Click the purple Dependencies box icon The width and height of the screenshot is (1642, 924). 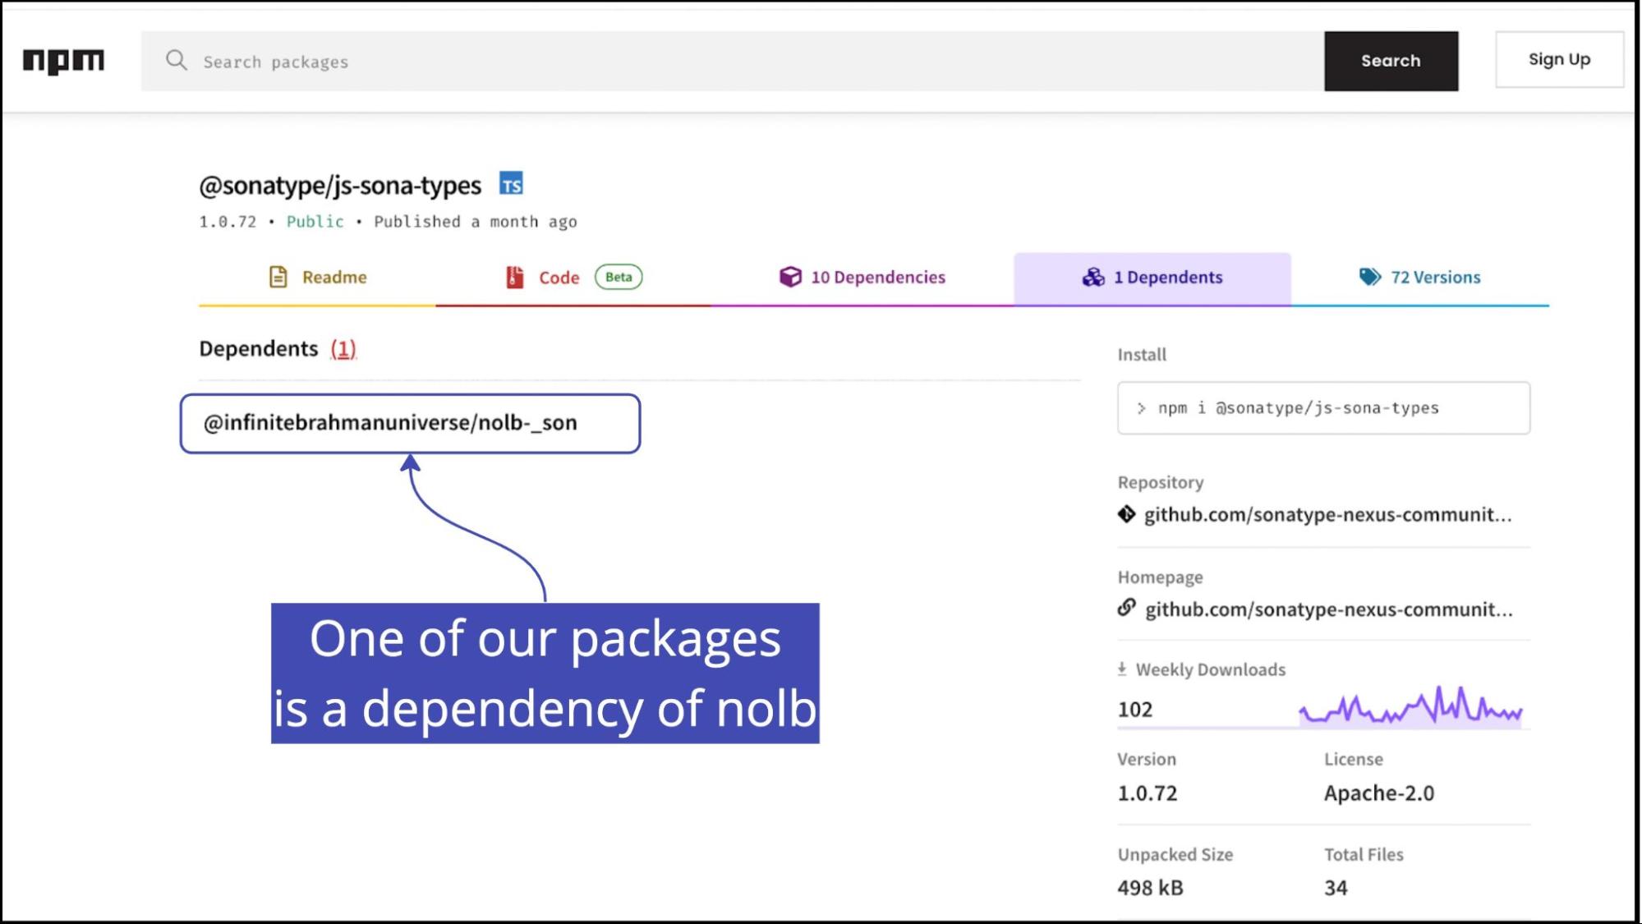coord(789,277)
